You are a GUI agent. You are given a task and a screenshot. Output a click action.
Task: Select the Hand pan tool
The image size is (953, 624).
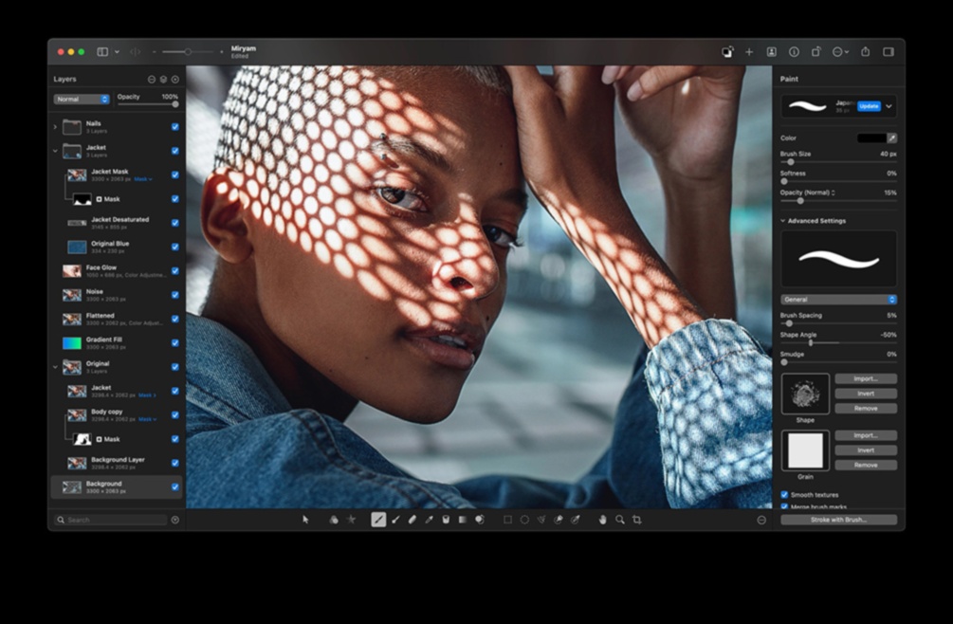(x=602, y=520)
